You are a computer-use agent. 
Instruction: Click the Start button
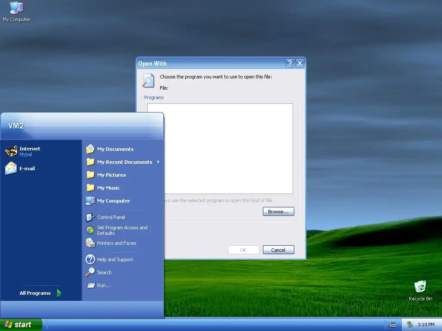click(x=21, y=325)
